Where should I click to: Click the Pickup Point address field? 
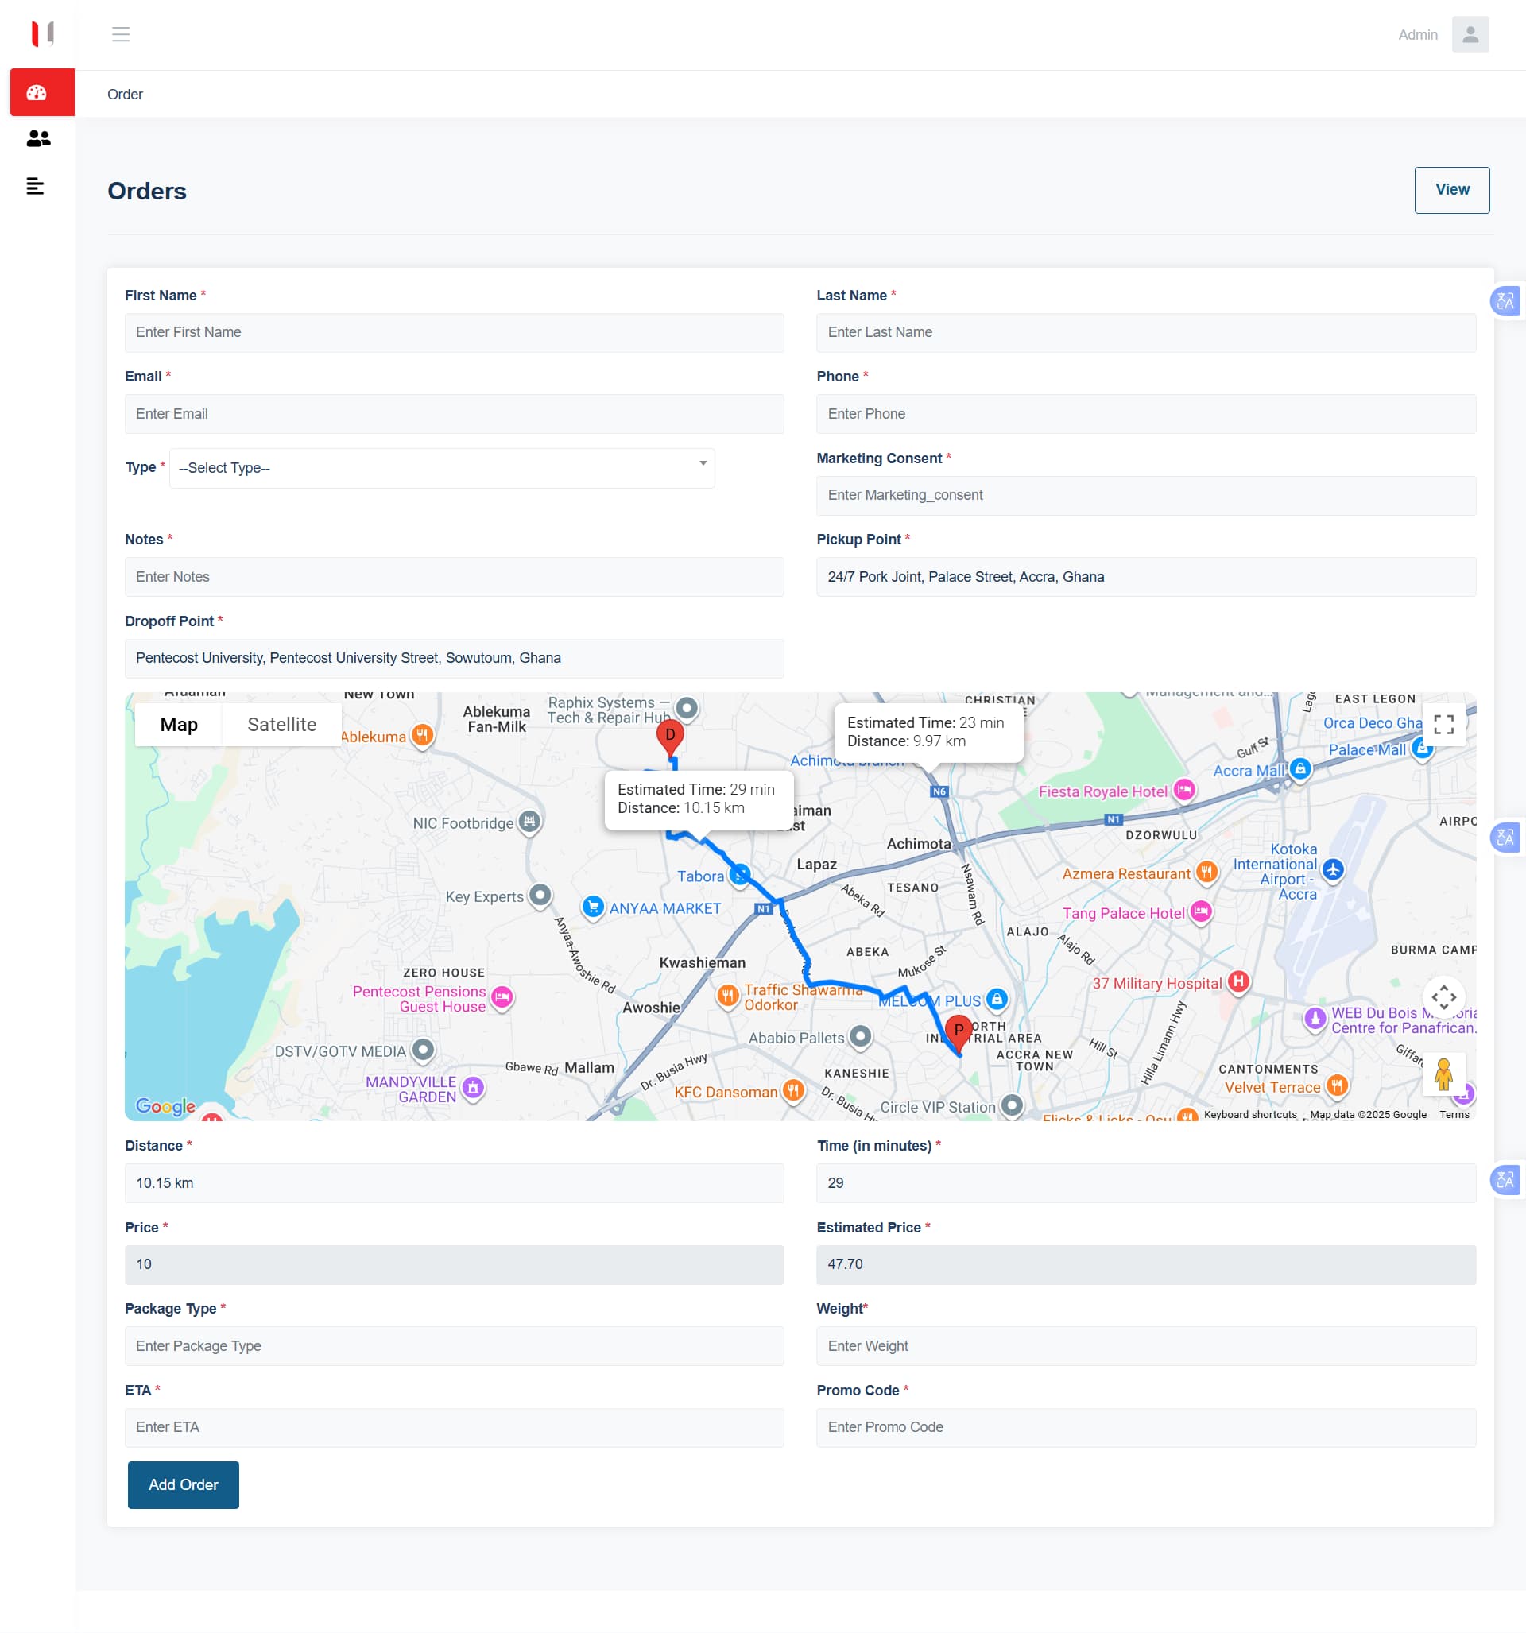[x=1145, y=577]
